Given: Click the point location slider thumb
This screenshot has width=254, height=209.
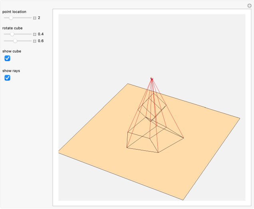Looking at the screenshot, I should point(11,18).
